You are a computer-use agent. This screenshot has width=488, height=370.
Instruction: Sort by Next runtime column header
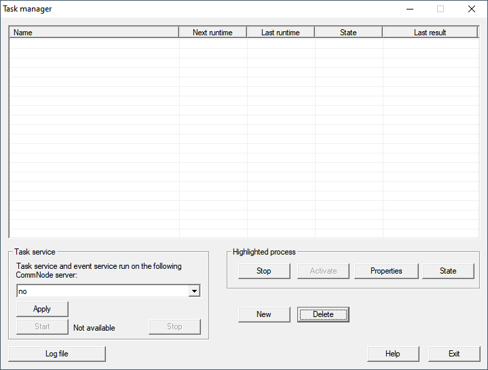tap(212, 33)
